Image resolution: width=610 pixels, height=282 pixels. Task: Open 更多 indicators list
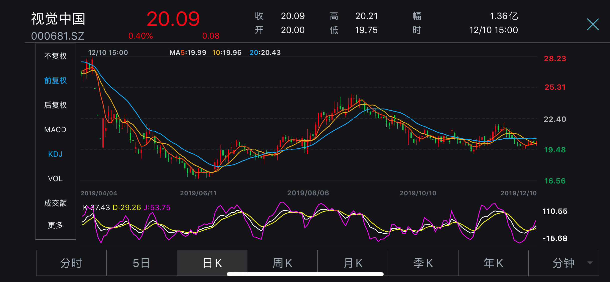[55, 225]
